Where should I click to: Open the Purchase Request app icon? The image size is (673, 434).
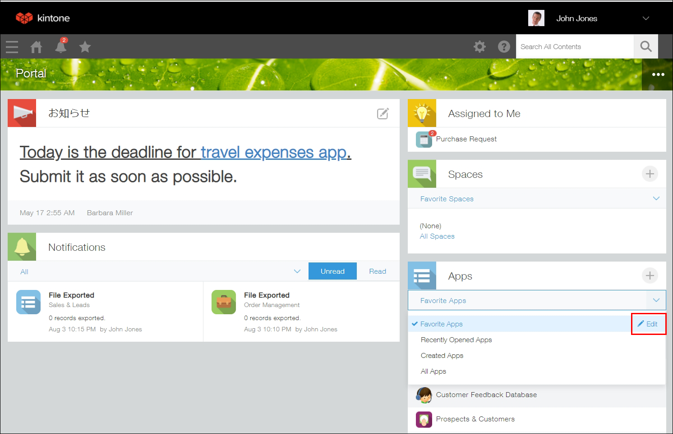423,140
